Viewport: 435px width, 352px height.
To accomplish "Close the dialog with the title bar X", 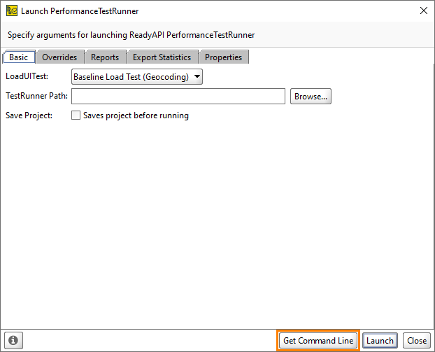I will 422,10.
